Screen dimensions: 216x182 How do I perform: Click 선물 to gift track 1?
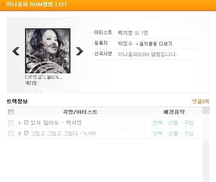coord(173,123)
